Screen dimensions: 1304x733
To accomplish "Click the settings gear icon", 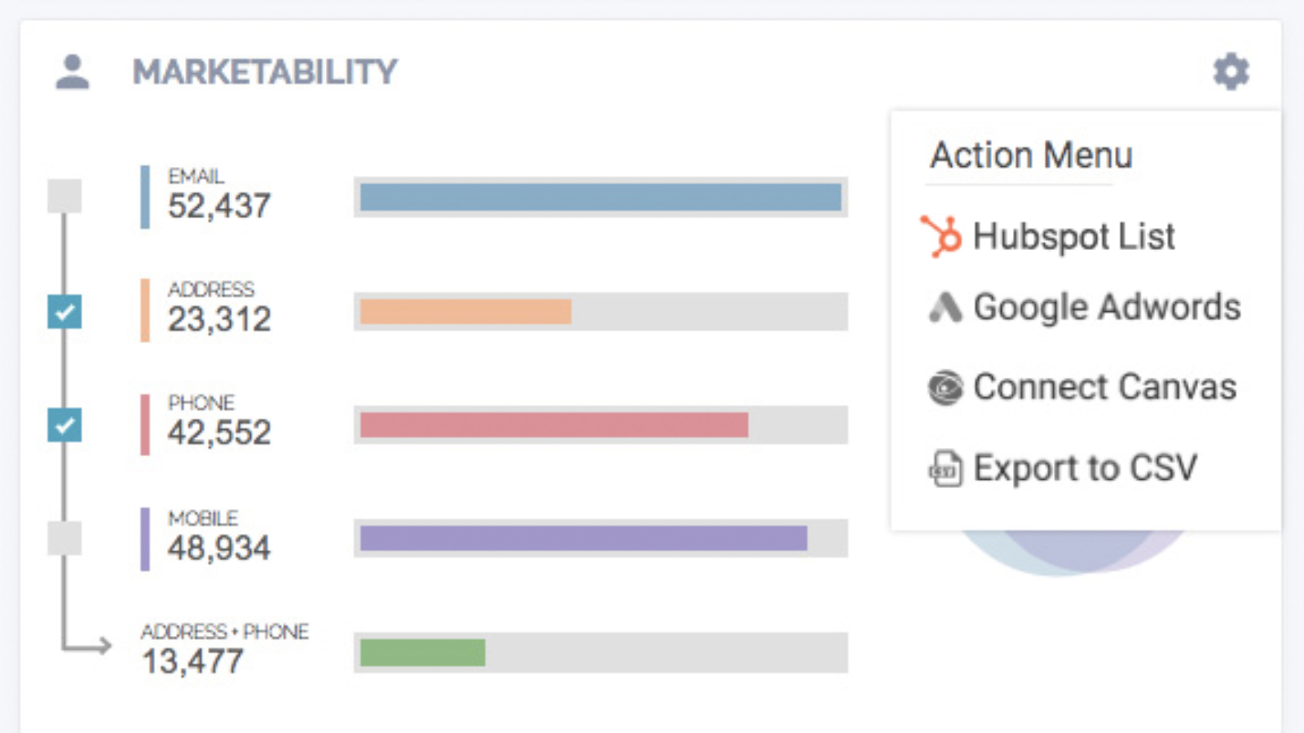I will (x=1231, y=72).
